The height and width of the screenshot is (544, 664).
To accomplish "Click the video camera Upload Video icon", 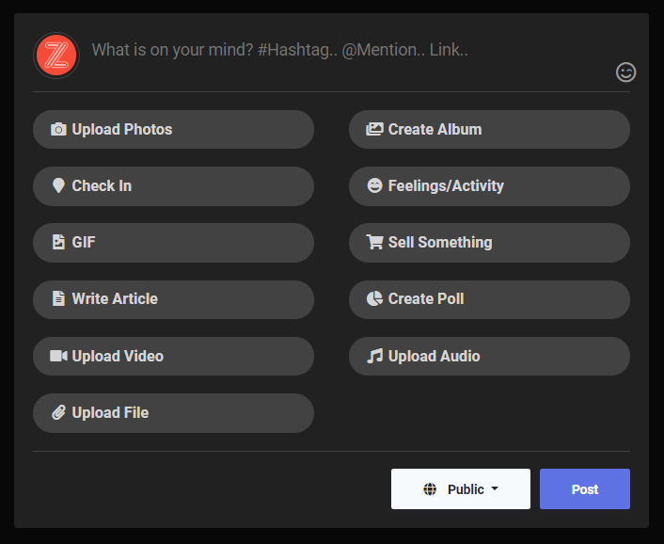I will point(58,356).
